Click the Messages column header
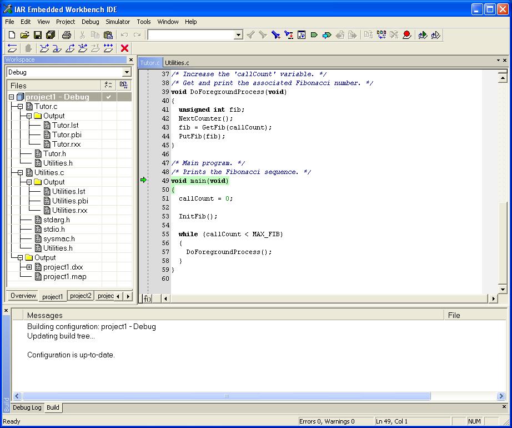Screen dimensions: 512x428 (233, 315)
